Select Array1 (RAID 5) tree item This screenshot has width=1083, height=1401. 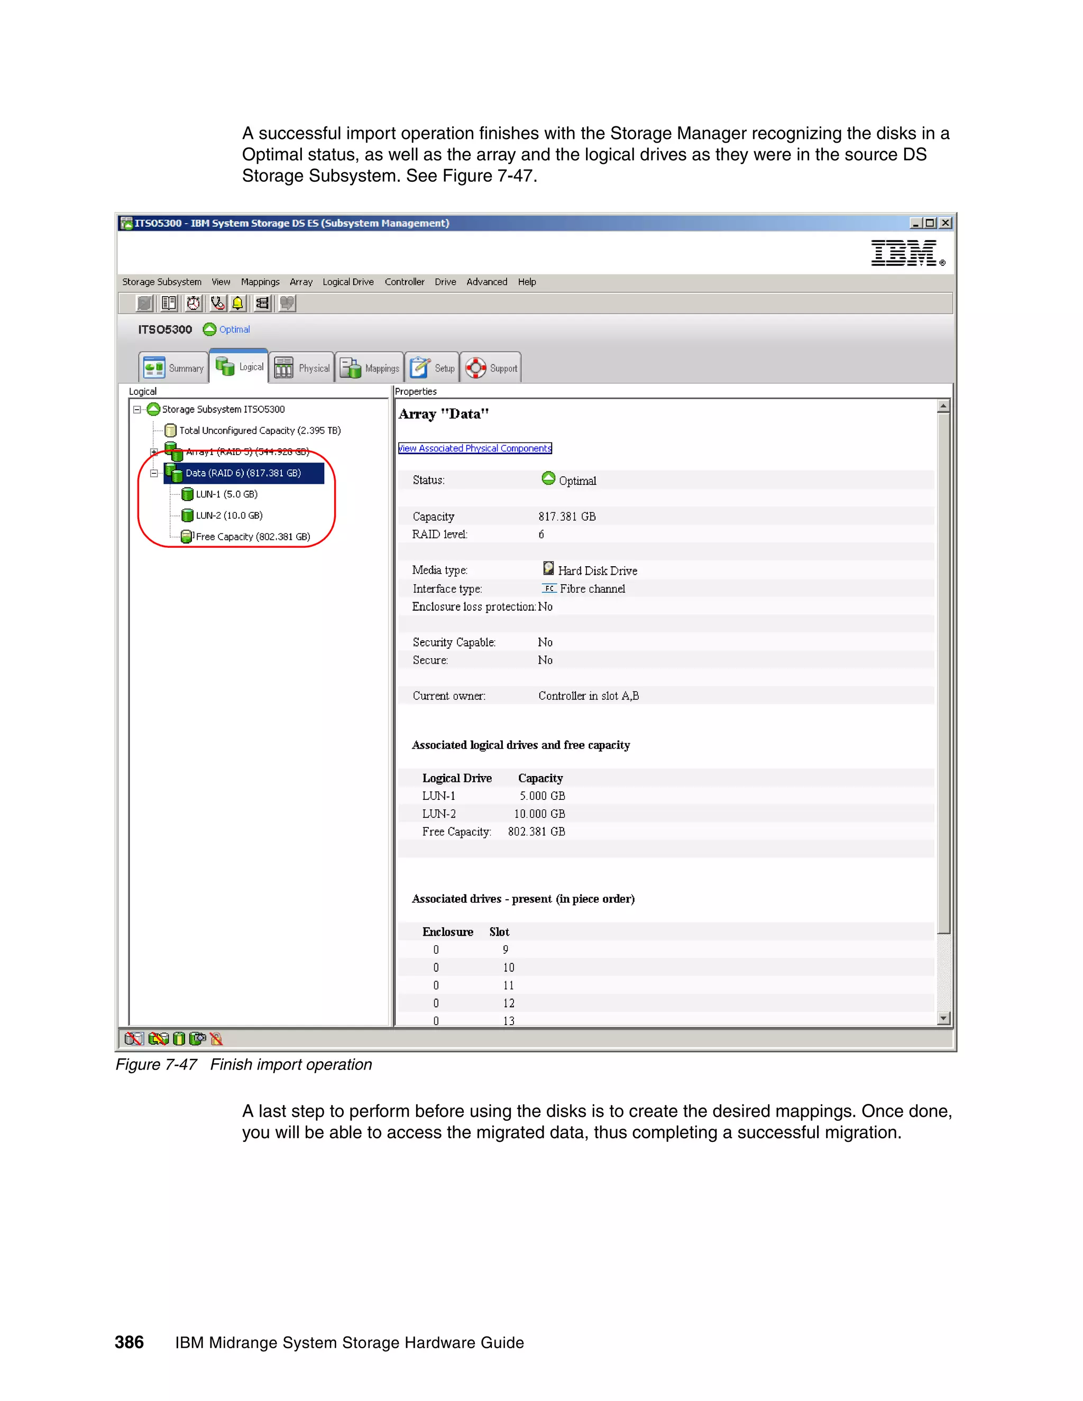[247, 451]
